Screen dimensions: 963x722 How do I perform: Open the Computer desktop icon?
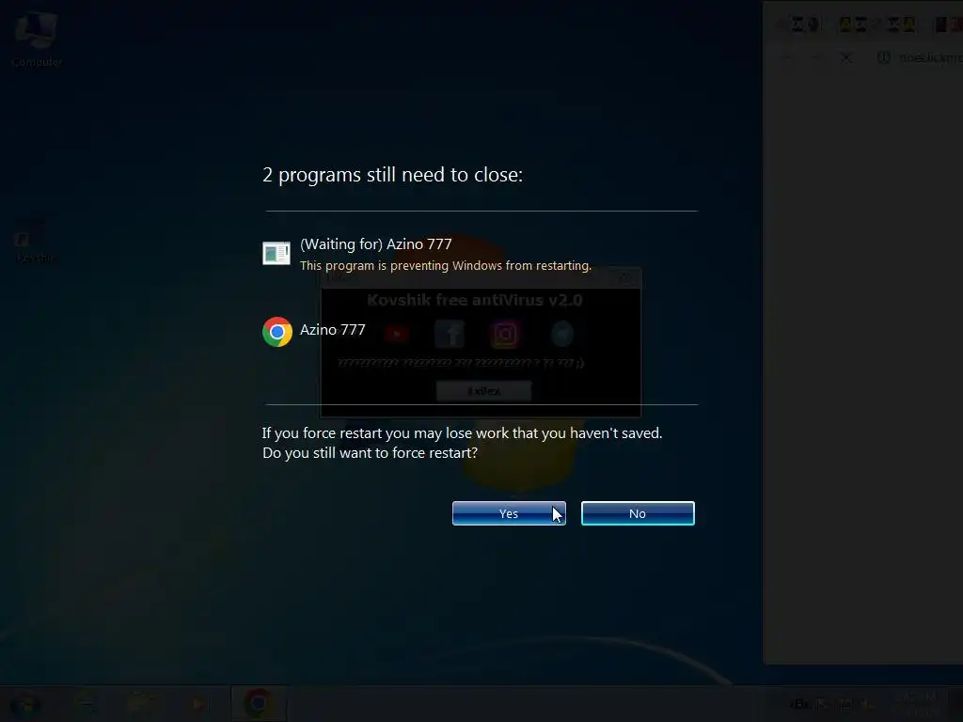point(37,38)
